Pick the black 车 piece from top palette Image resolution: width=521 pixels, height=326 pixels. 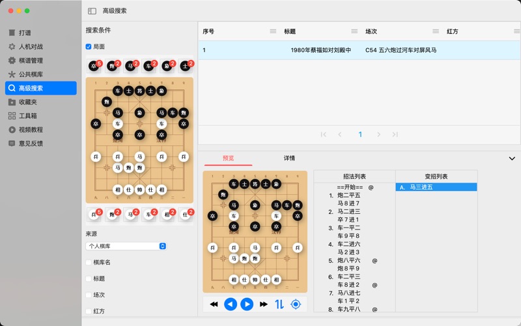pyautogui.click(x=149, y=66)
